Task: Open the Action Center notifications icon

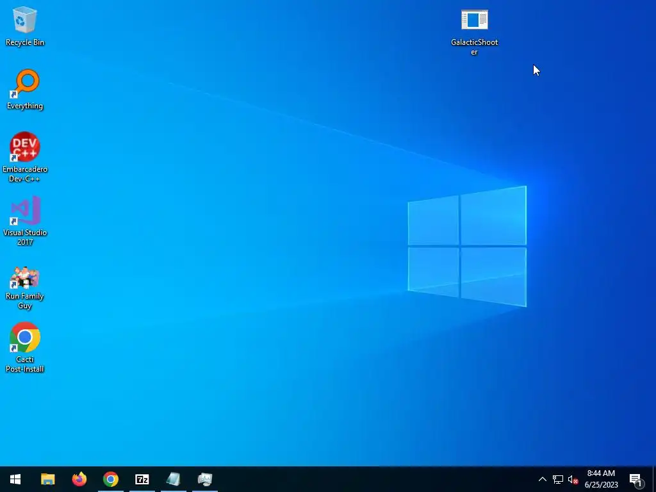Action: point(635,479)
